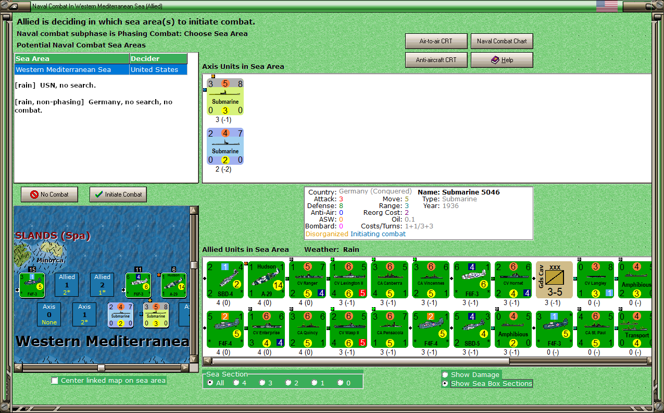This screenshot has height=413, width=664.
Task: Select sea section 4
Action: [240, 383]
